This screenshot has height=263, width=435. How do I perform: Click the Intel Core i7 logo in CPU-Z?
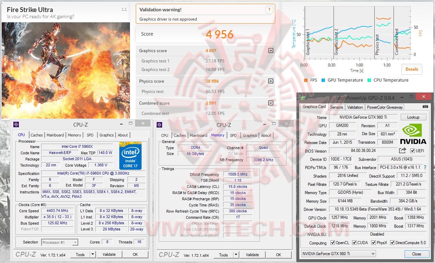coord(130,156)
